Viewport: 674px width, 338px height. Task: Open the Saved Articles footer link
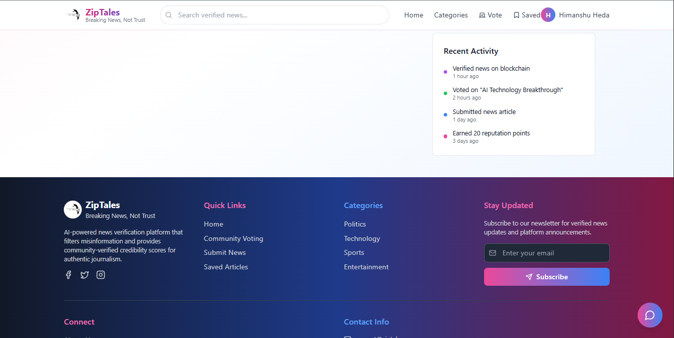(x=226, y=267)
